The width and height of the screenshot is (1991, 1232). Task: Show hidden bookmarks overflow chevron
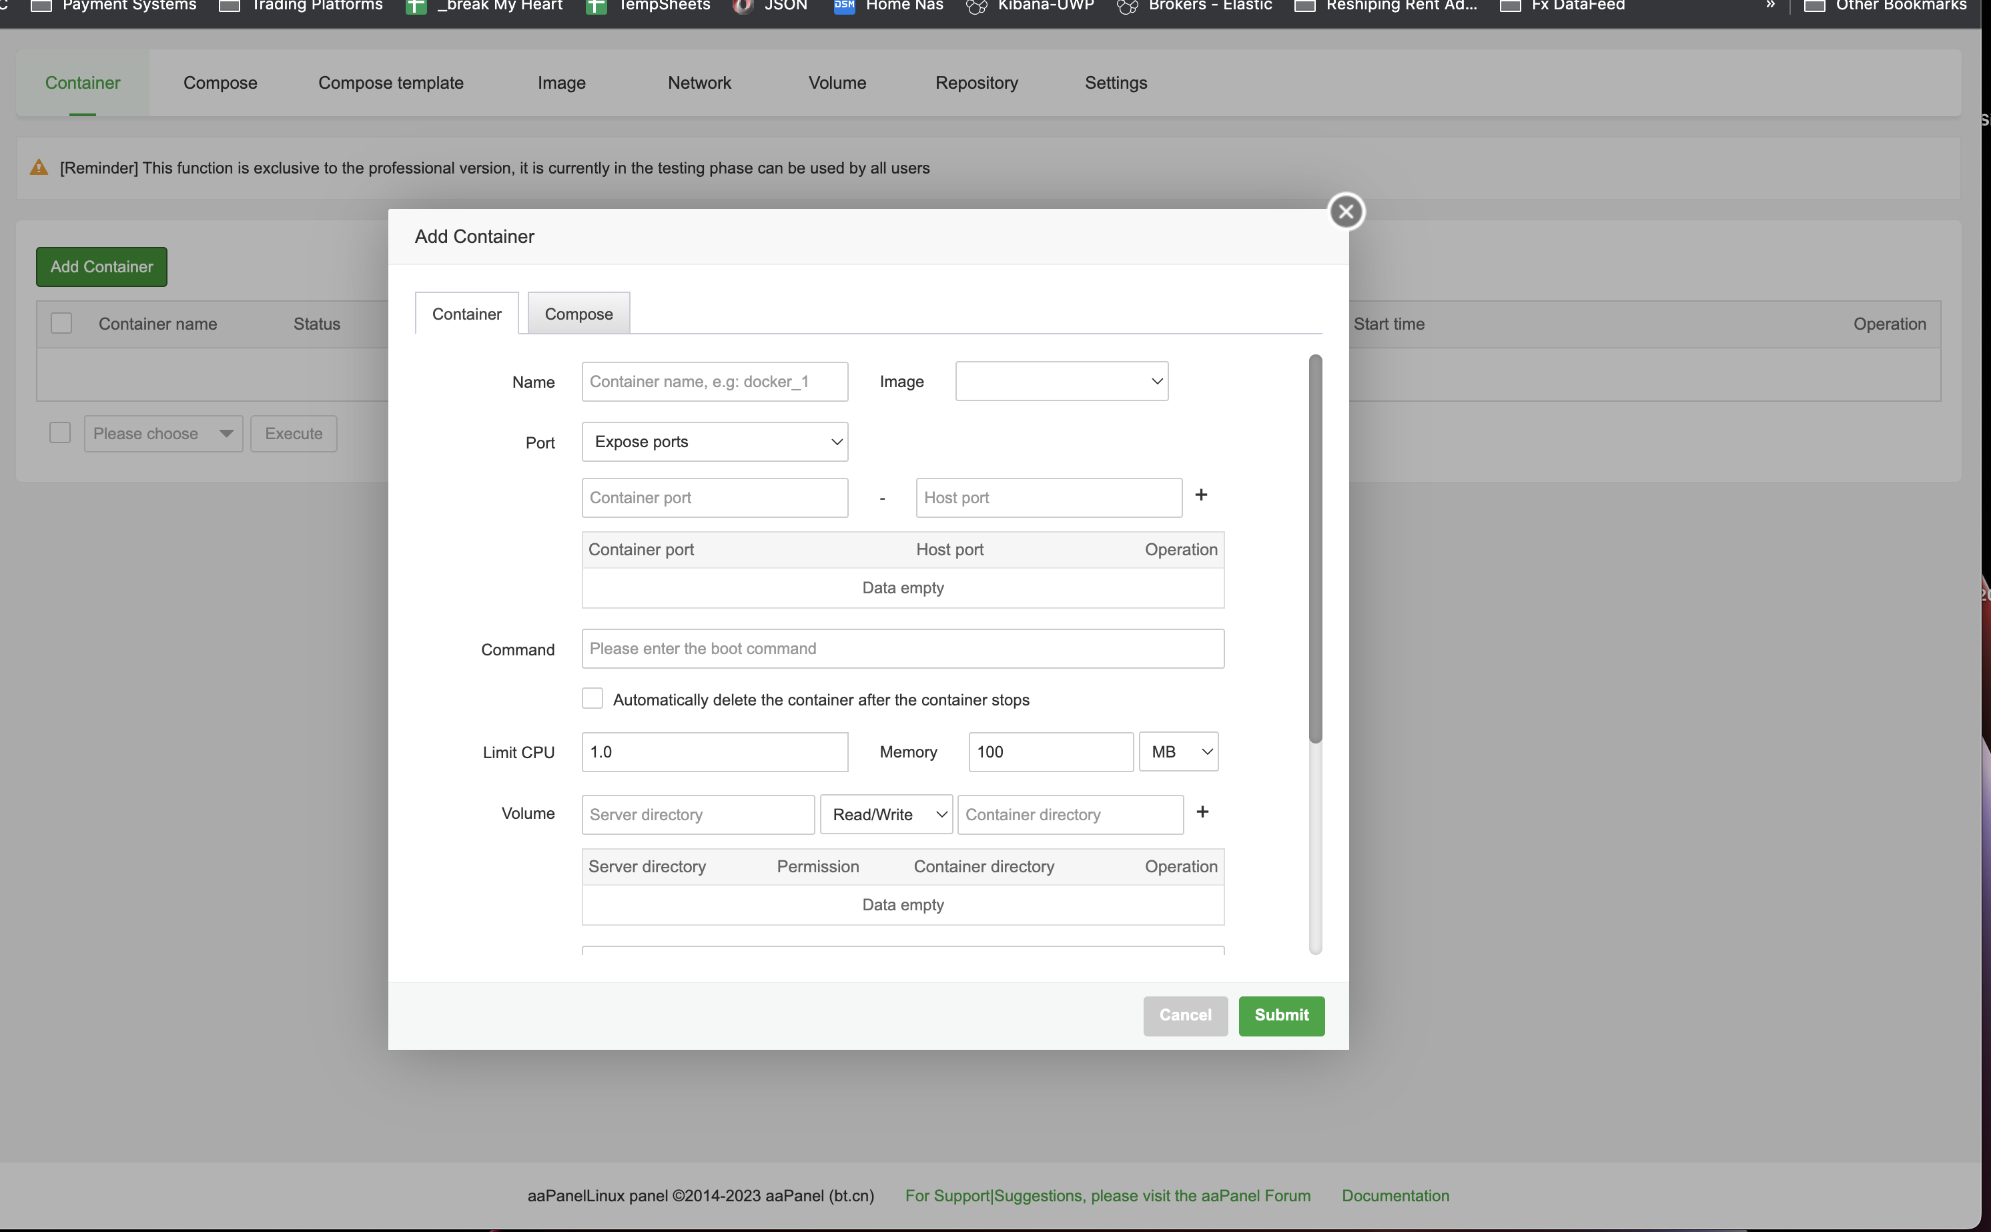[1770, 7]
